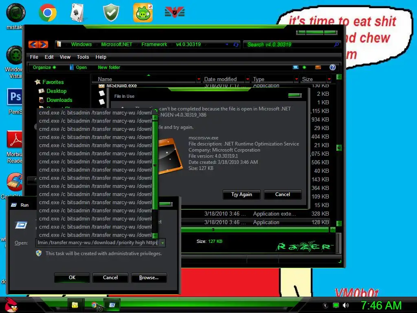Click Try Again in File In Use dialog
Viewport: 417px width, 313px height.
click(x=241, y=194)
